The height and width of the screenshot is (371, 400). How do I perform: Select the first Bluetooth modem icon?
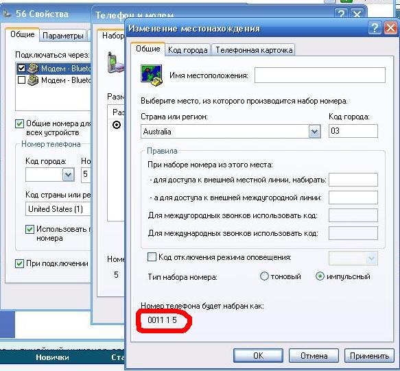[x=33, y=69]
